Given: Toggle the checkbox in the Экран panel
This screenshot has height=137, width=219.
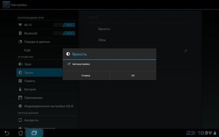Looking at the screenshot, I should coord(185,51).
